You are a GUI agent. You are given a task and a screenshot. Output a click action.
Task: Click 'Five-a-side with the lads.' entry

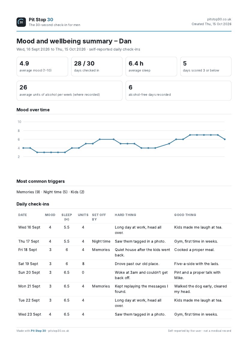pyautogui.click(x=196, y=264)
